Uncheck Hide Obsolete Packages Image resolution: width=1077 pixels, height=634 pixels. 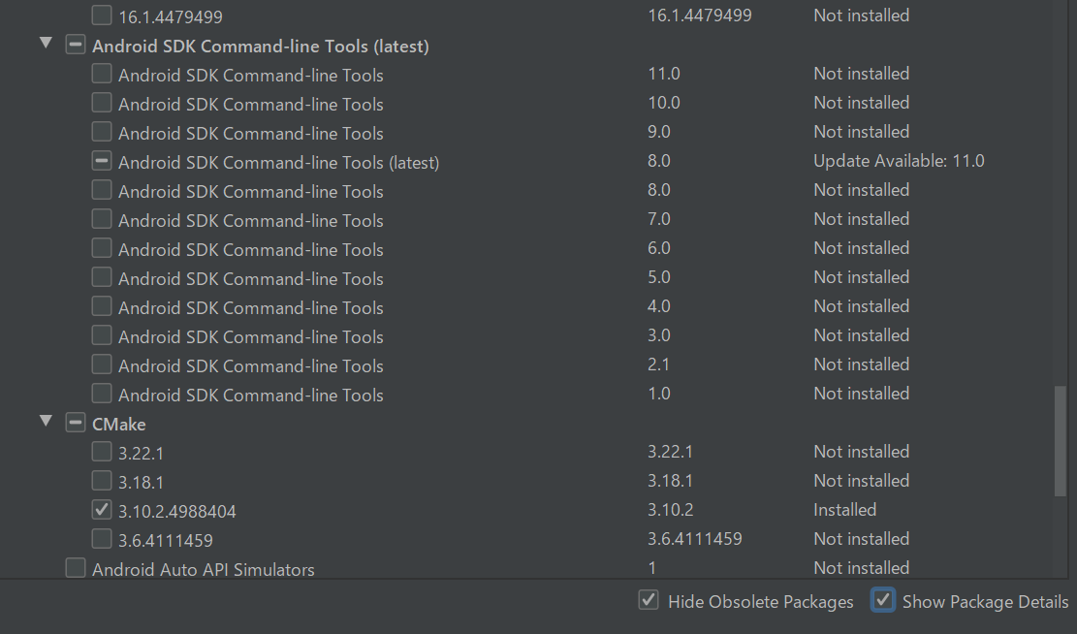[649, 600]
